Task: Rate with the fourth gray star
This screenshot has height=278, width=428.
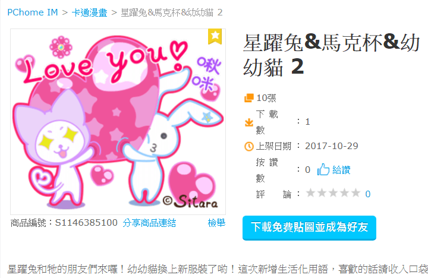Action: (344, 193)
